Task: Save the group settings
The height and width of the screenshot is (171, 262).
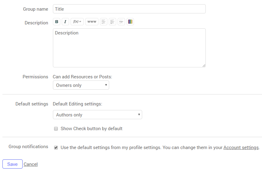Action: [x=13, y=164]
